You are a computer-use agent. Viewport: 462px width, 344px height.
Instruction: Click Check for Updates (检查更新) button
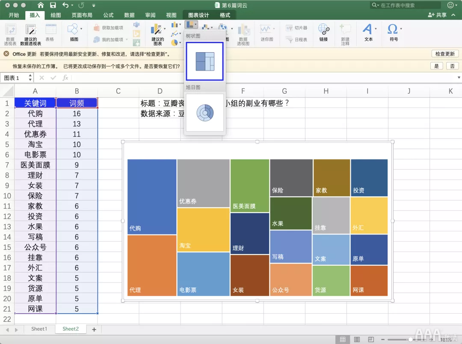pyautogui.click(x=445, y=53)
